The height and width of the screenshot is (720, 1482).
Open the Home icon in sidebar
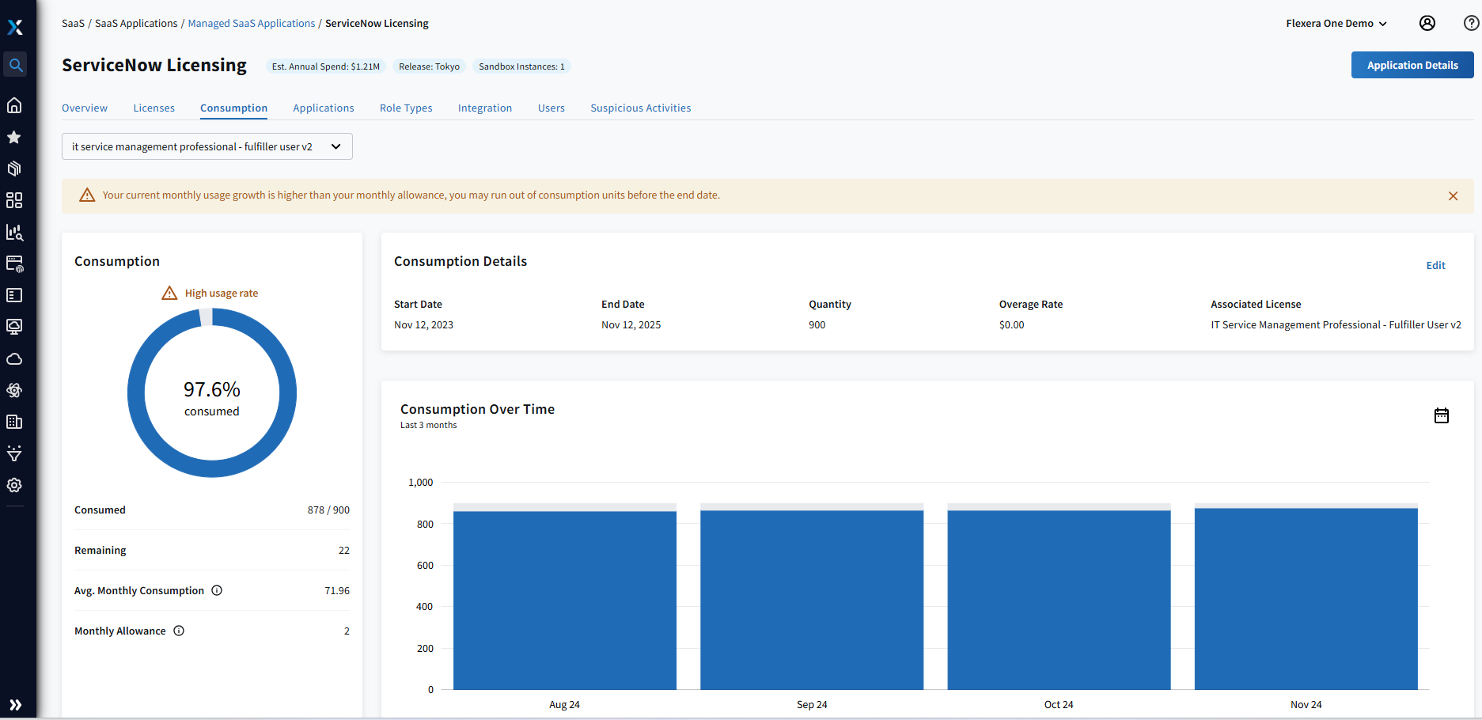tap(14, 105)
